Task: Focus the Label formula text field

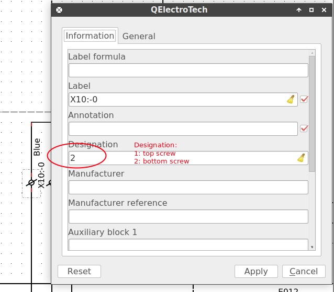Action: (x=188, y=70)
